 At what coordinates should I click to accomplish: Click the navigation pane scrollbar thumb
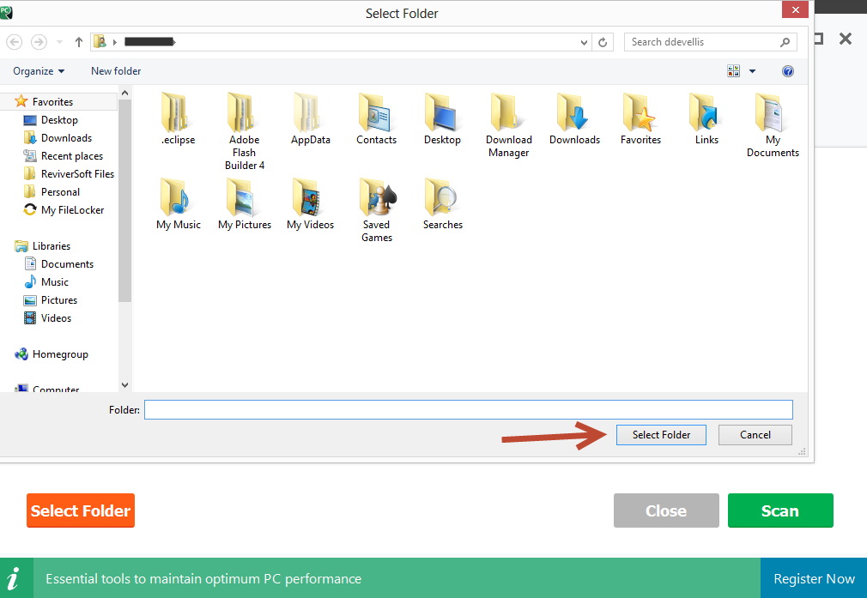click(x=125, y=201)
